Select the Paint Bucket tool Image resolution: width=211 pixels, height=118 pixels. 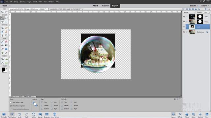pos(2,45)
